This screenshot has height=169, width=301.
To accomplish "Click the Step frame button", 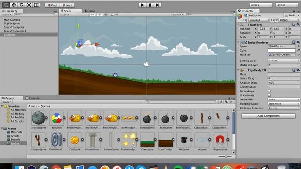I will pos(158,5).
